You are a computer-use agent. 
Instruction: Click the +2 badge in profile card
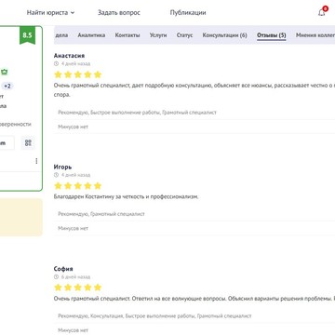(x=7, y=86)
